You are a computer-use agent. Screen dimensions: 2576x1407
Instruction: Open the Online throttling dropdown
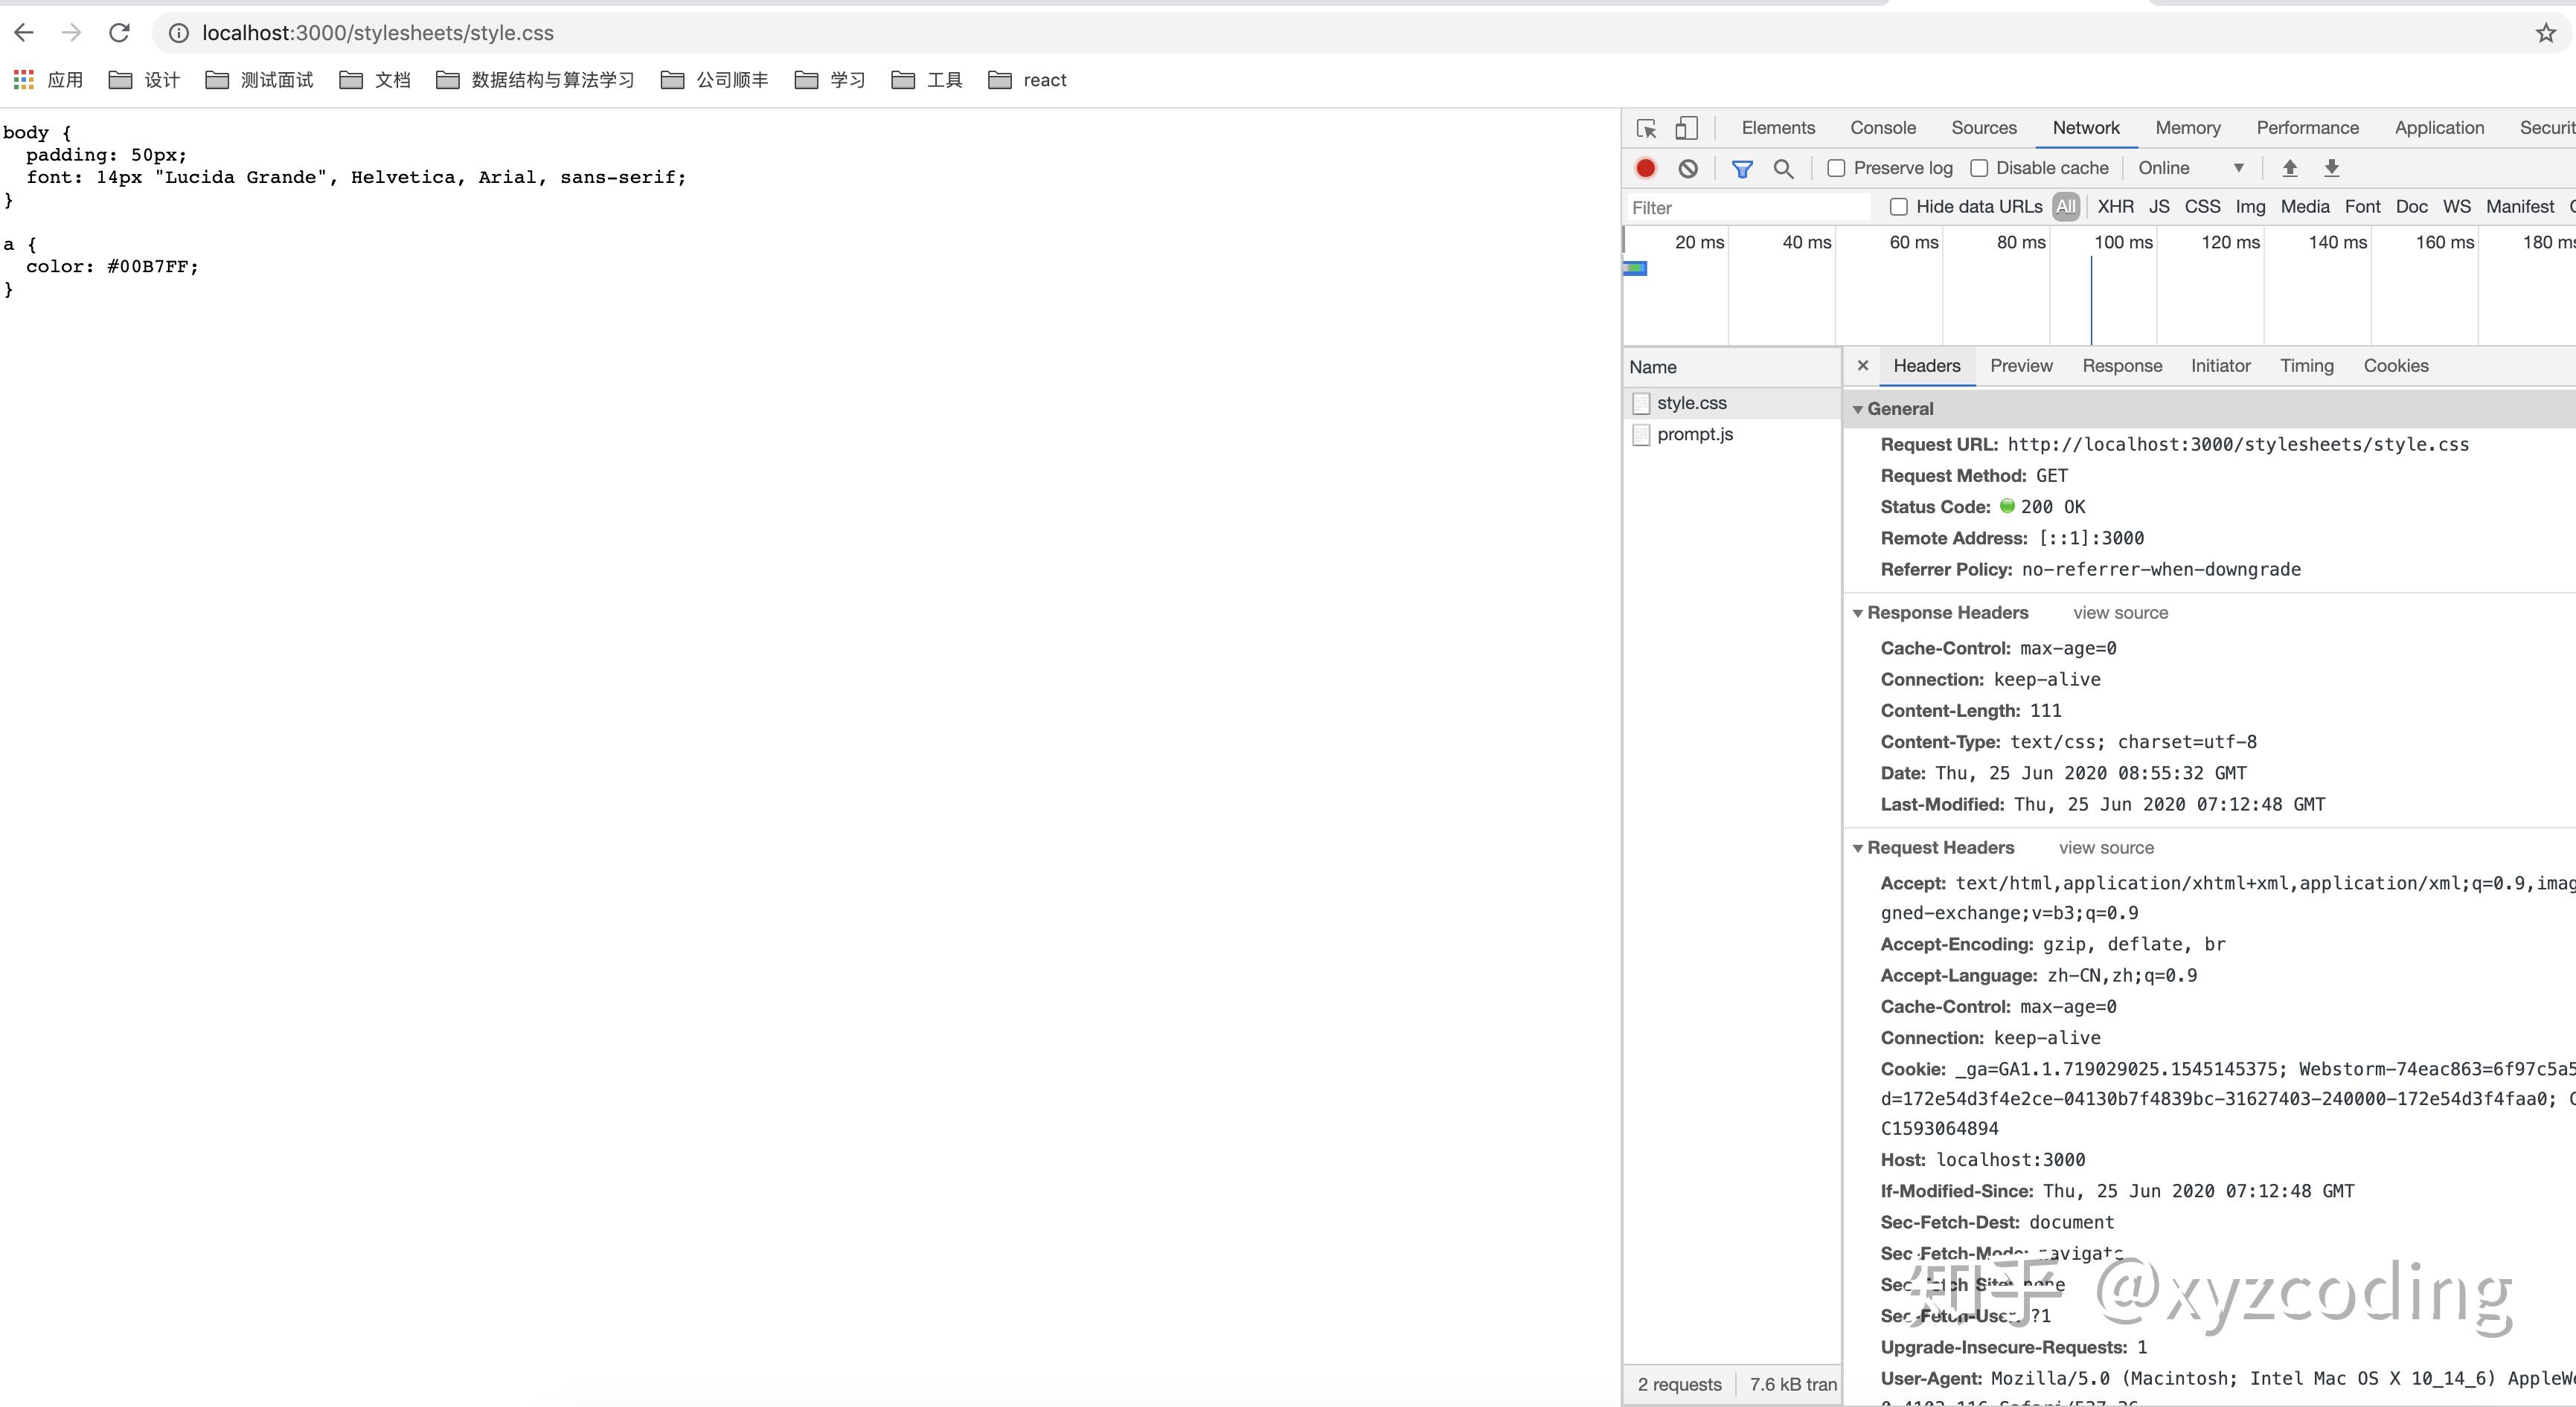click(x=2190, y=168)
